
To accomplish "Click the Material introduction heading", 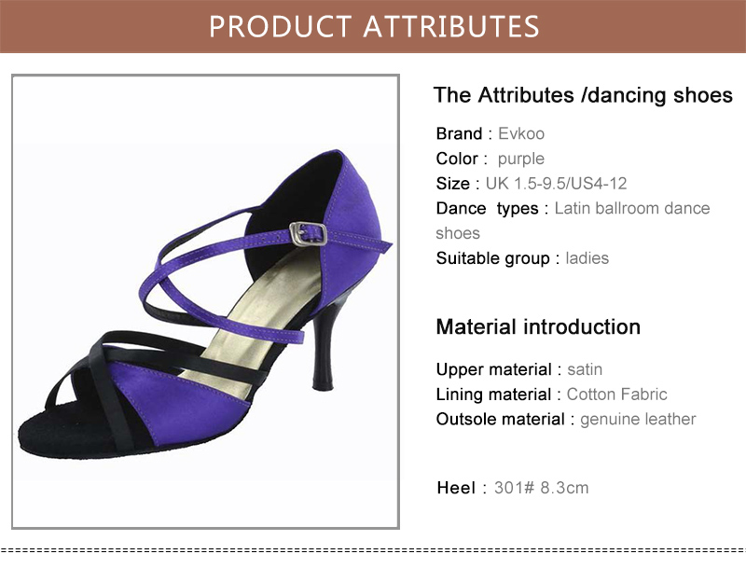I will coord(538,327).
